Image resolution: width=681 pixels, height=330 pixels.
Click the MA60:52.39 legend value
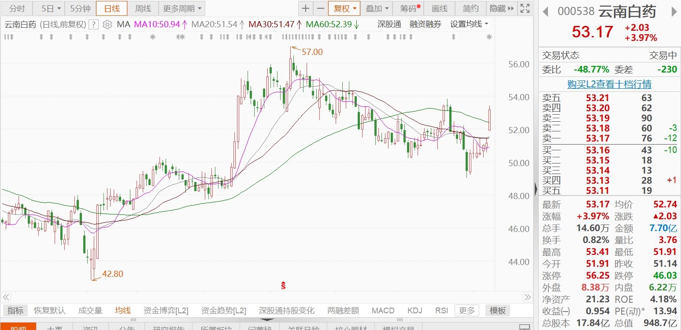click(333, 25)
